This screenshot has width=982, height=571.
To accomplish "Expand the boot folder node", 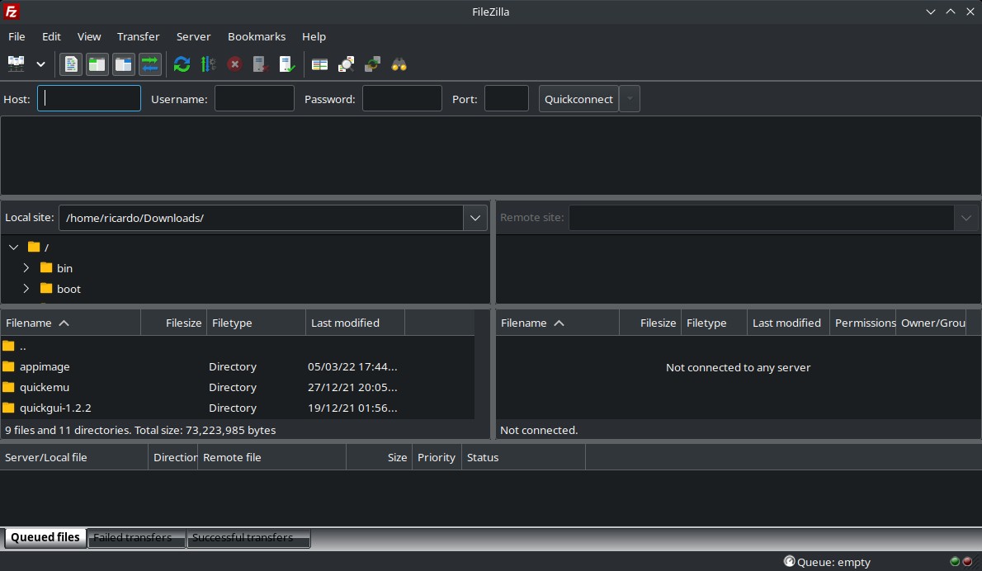I will (26, 289).
